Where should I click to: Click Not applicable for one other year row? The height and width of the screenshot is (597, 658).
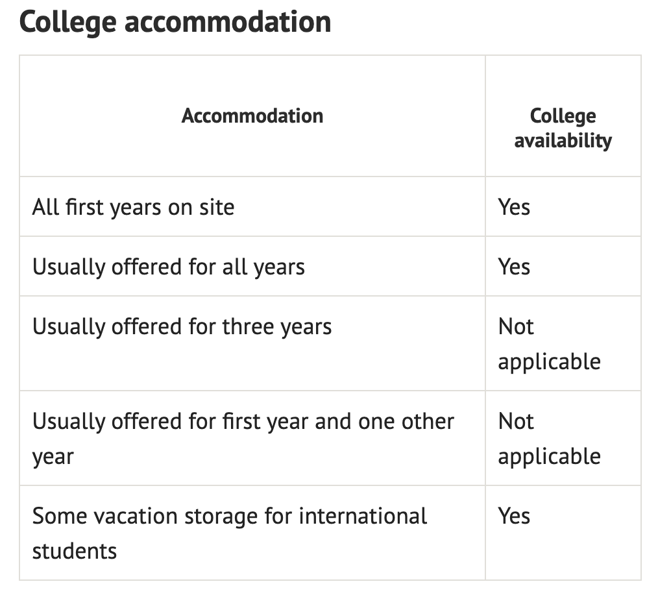tap(550, 439)
